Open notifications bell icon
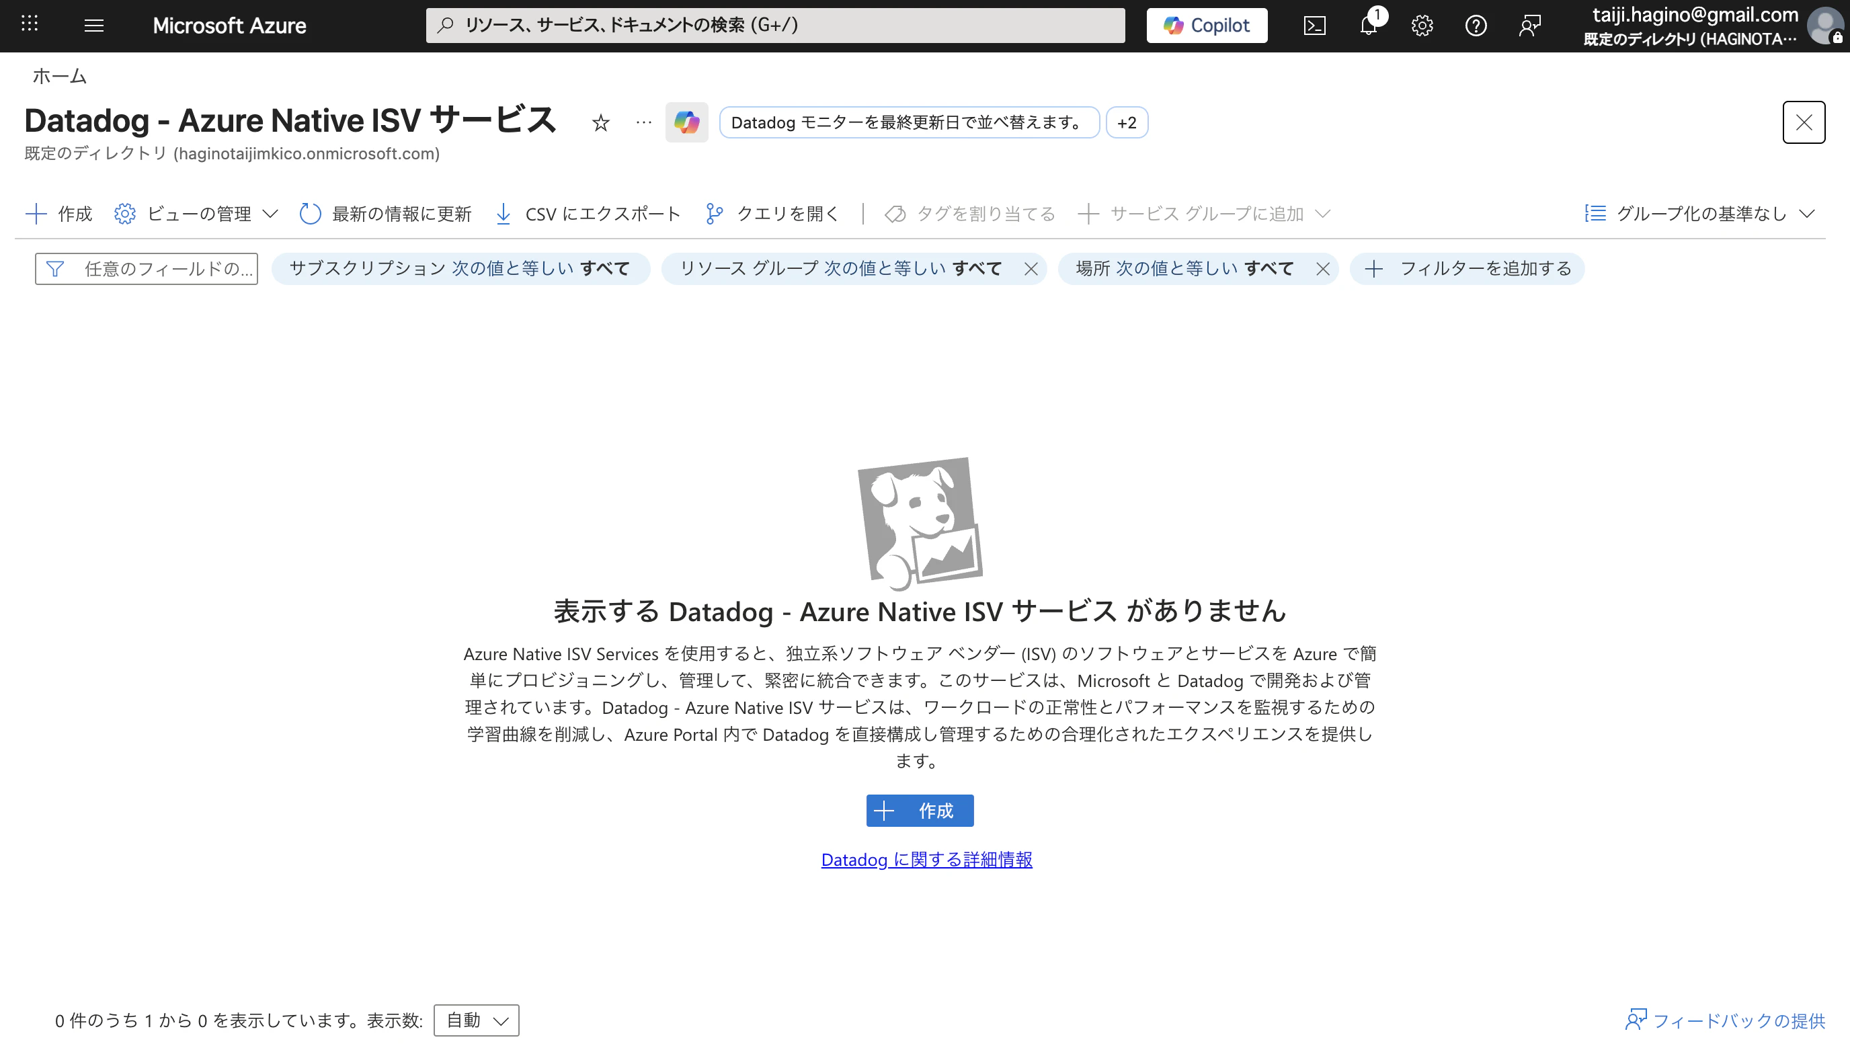Image resolution: width=1850 pixels, height=1050 pixels. pyautogui.click(x=1369, y=26)
